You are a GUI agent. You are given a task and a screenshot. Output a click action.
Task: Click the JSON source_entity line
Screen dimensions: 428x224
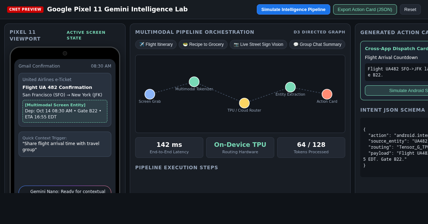click(x=398, y=141)
